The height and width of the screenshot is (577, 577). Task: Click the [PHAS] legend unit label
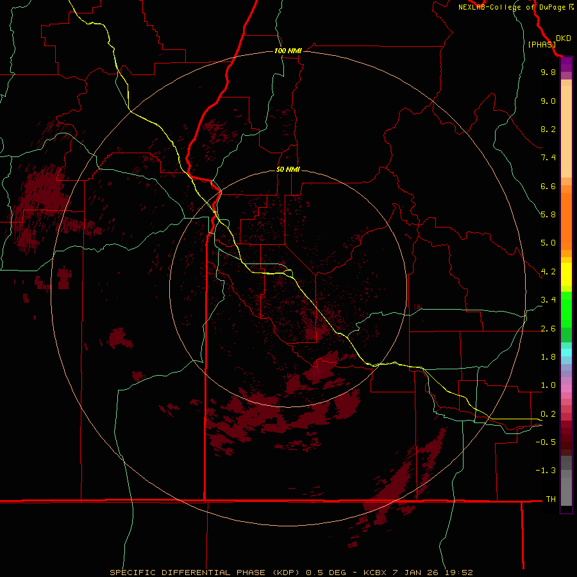click(x=542, y=44)
